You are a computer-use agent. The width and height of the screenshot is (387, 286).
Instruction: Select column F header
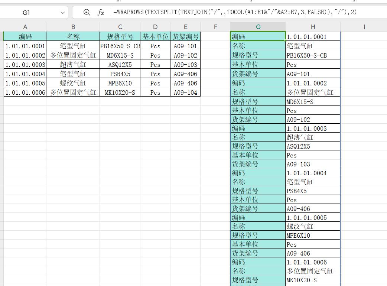pyautogui.click(x=215, y=27)
